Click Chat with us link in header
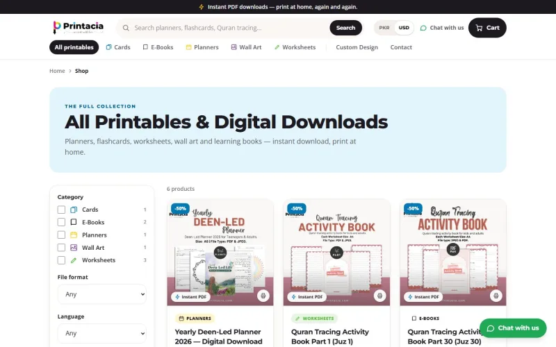The height and width of the screenshot is (347, 556). 442,28
